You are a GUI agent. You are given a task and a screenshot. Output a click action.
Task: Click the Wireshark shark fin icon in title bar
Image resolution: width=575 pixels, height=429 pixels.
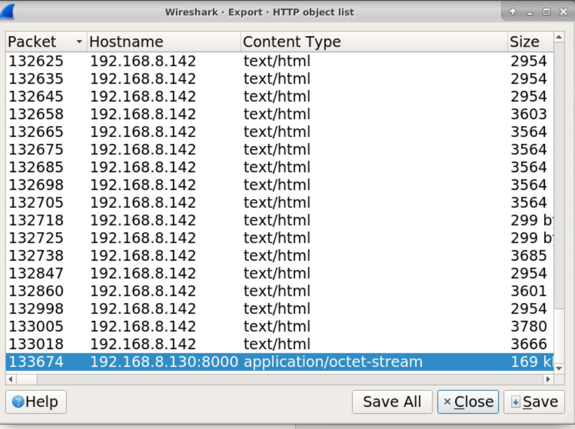[x=8, y=12]
